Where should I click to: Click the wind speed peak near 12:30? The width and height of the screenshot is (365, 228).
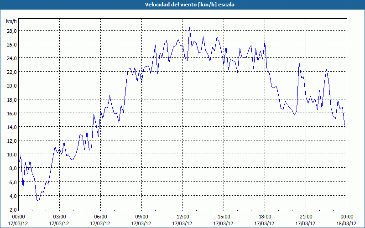pos(189,27)
